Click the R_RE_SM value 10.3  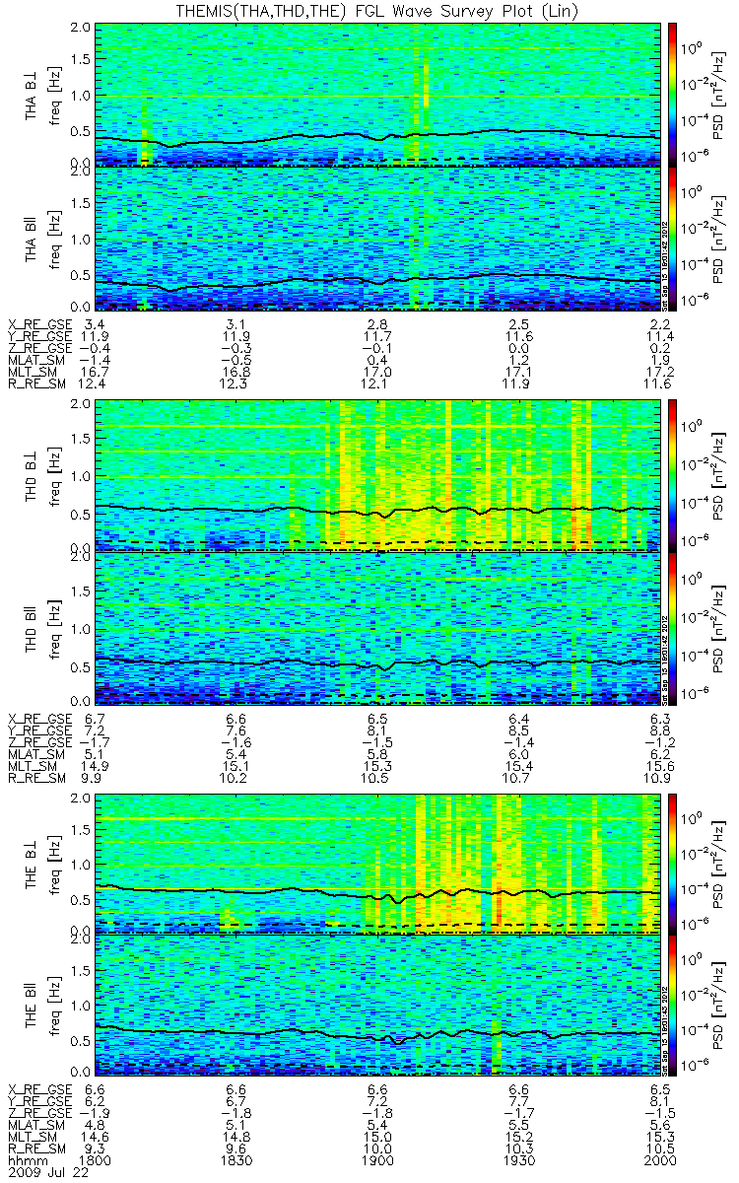pyautogui.click(x=518, y=1149)
